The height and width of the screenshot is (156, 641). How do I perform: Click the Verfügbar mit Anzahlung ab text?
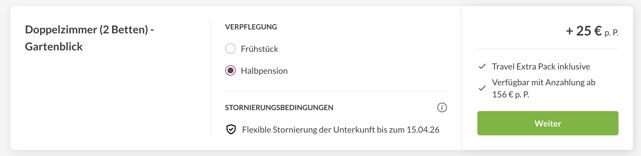point(543,82)
